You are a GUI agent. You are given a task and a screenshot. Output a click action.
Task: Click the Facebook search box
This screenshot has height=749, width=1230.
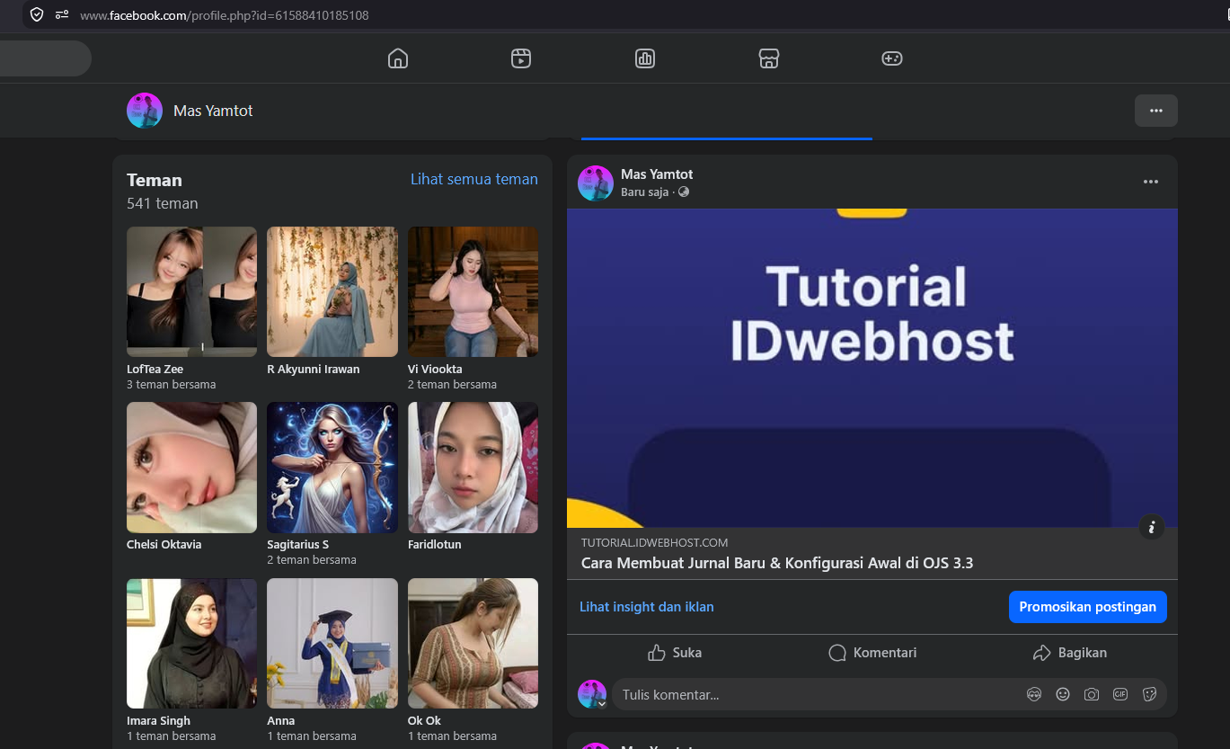pos(45,58)
